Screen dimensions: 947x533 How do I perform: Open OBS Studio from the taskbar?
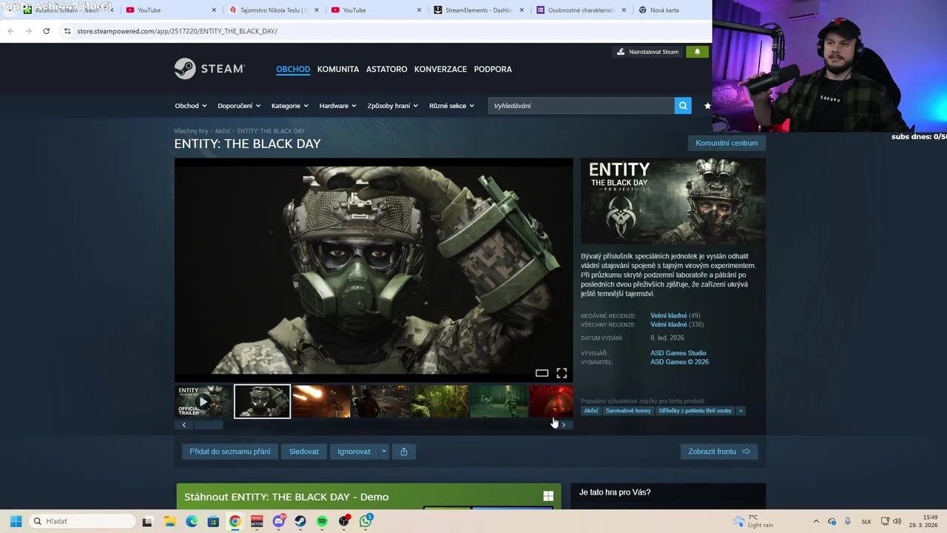pyautogui.click(x=344, y=521)
